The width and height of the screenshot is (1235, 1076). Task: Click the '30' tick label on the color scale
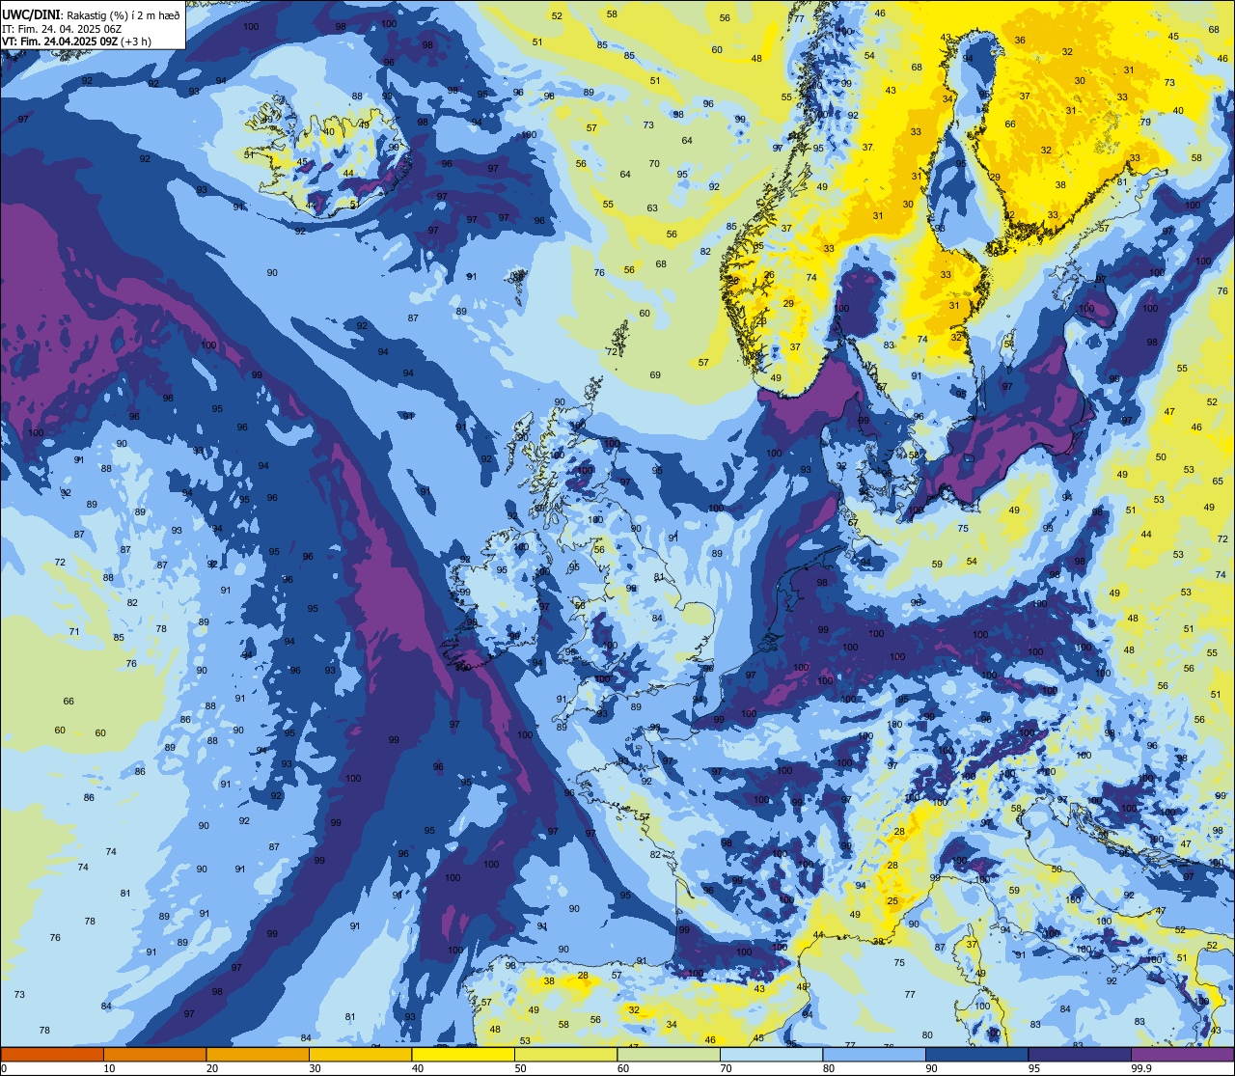(315, 1068)
